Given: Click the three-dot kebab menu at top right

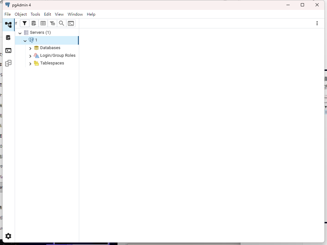Looking at the screenshot, I should point(317,23).
